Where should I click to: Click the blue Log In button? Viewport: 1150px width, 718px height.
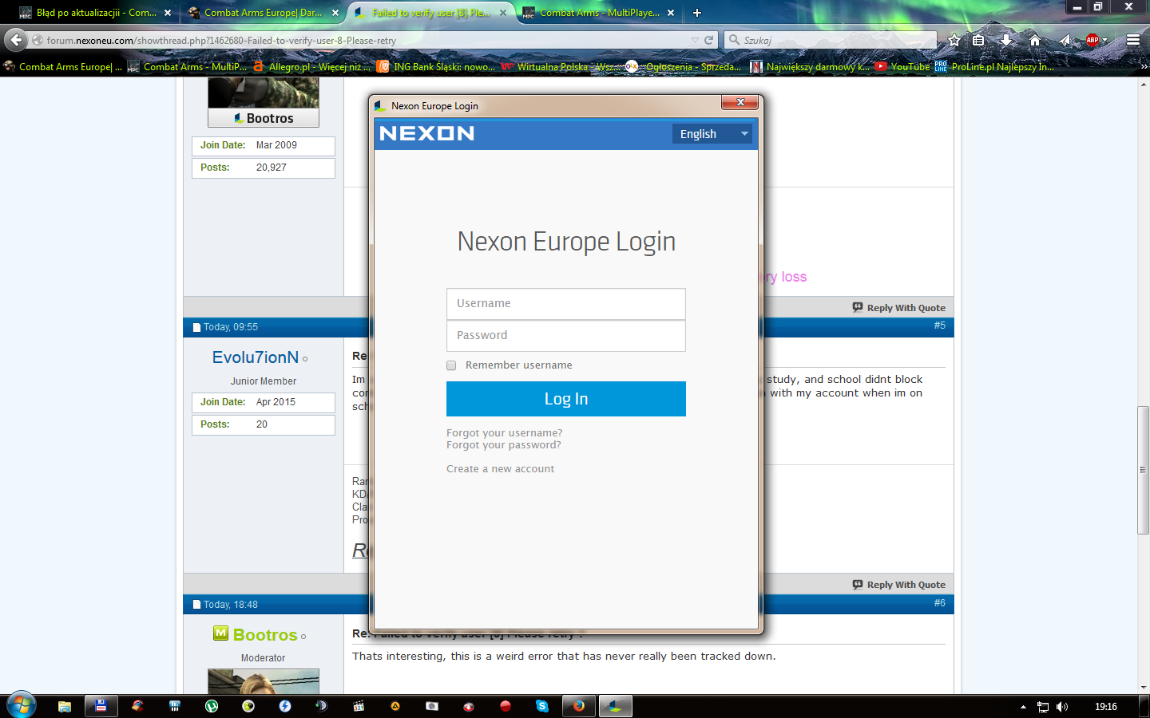pyautogui.click(x=566, y=399)
